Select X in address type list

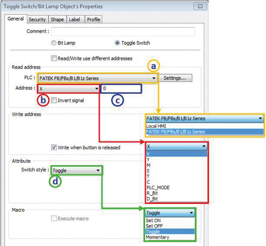[177, 154]
